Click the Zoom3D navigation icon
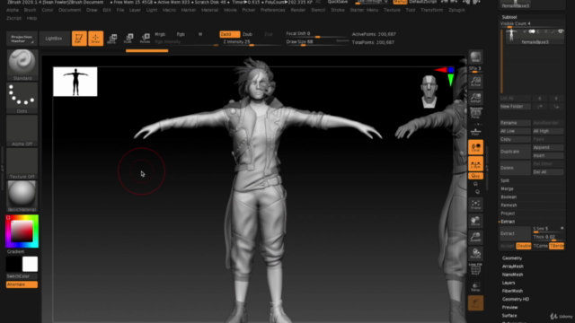 tap(475, 237)
